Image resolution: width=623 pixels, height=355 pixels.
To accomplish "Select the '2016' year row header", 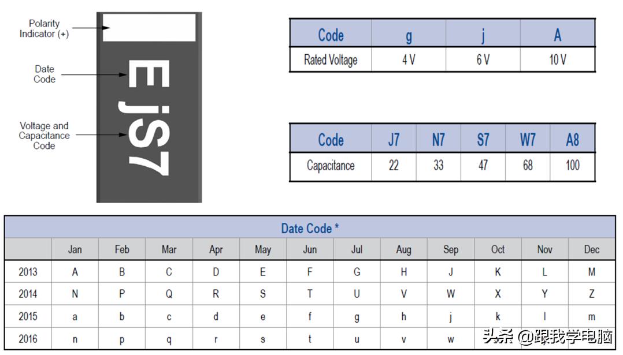I will click(28, 339).
